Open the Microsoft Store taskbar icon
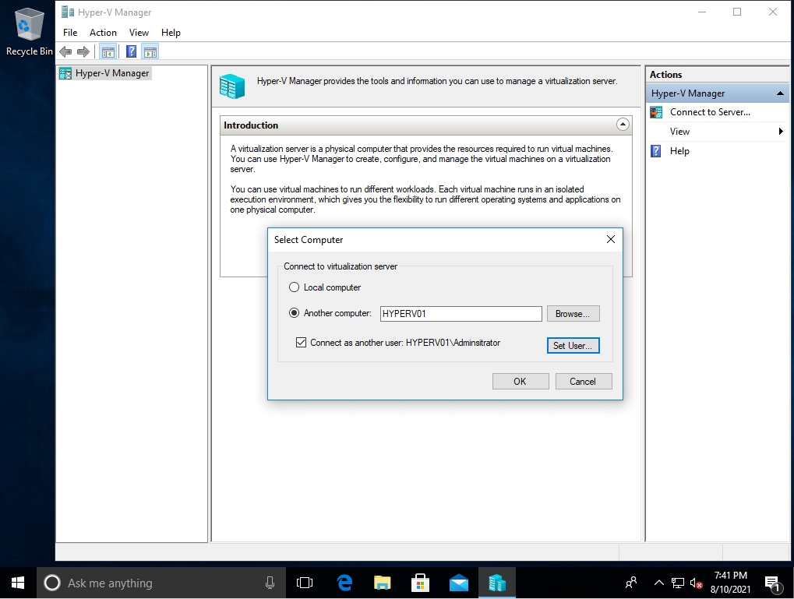794x599 pixels. click(x=420, y=583)
